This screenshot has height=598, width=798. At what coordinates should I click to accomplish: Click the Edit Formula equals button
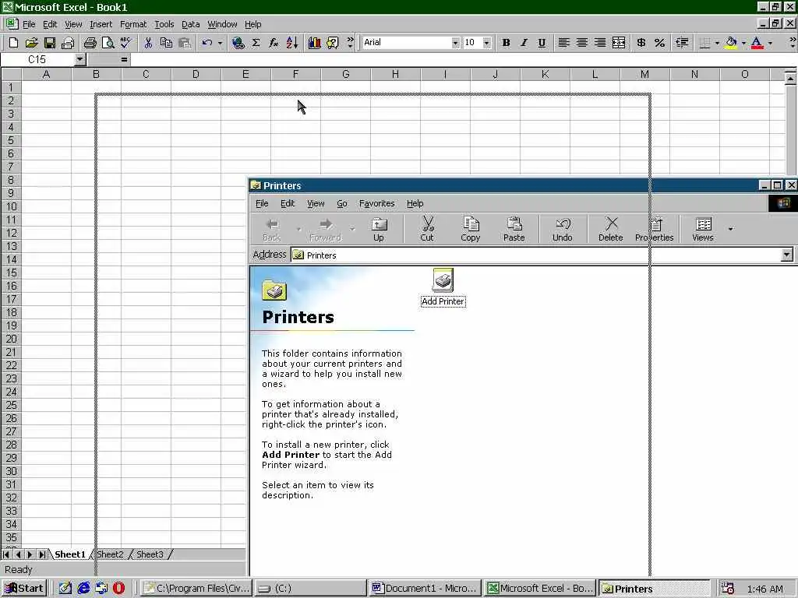(124, 59)
